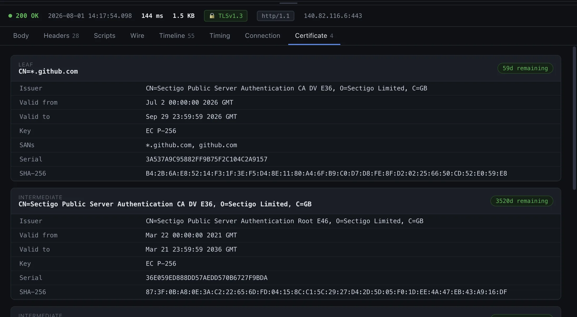This screenshot has width=577, height=317.
Task: Switch to the Timeline tab
Action: 177,36
